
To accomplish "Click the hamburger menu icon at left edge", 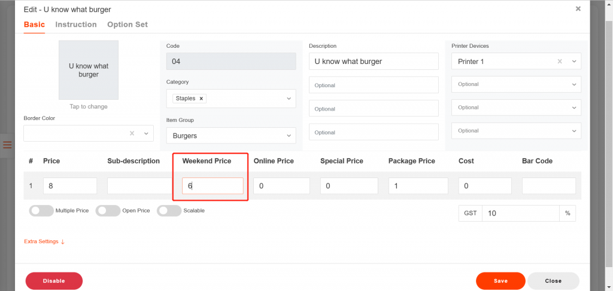I will 7,145.
